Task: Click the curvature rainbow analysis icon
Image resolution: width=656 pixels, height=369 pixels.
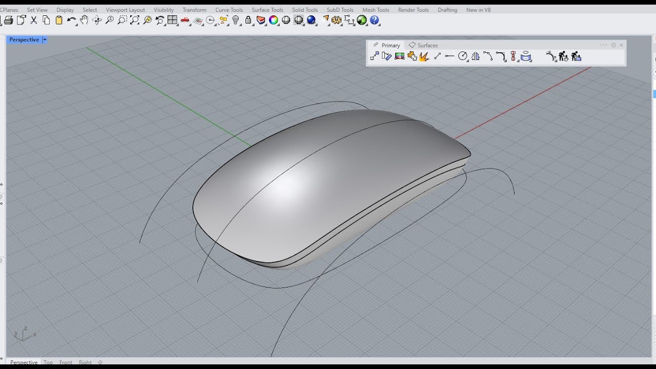Action: [400, 56]
